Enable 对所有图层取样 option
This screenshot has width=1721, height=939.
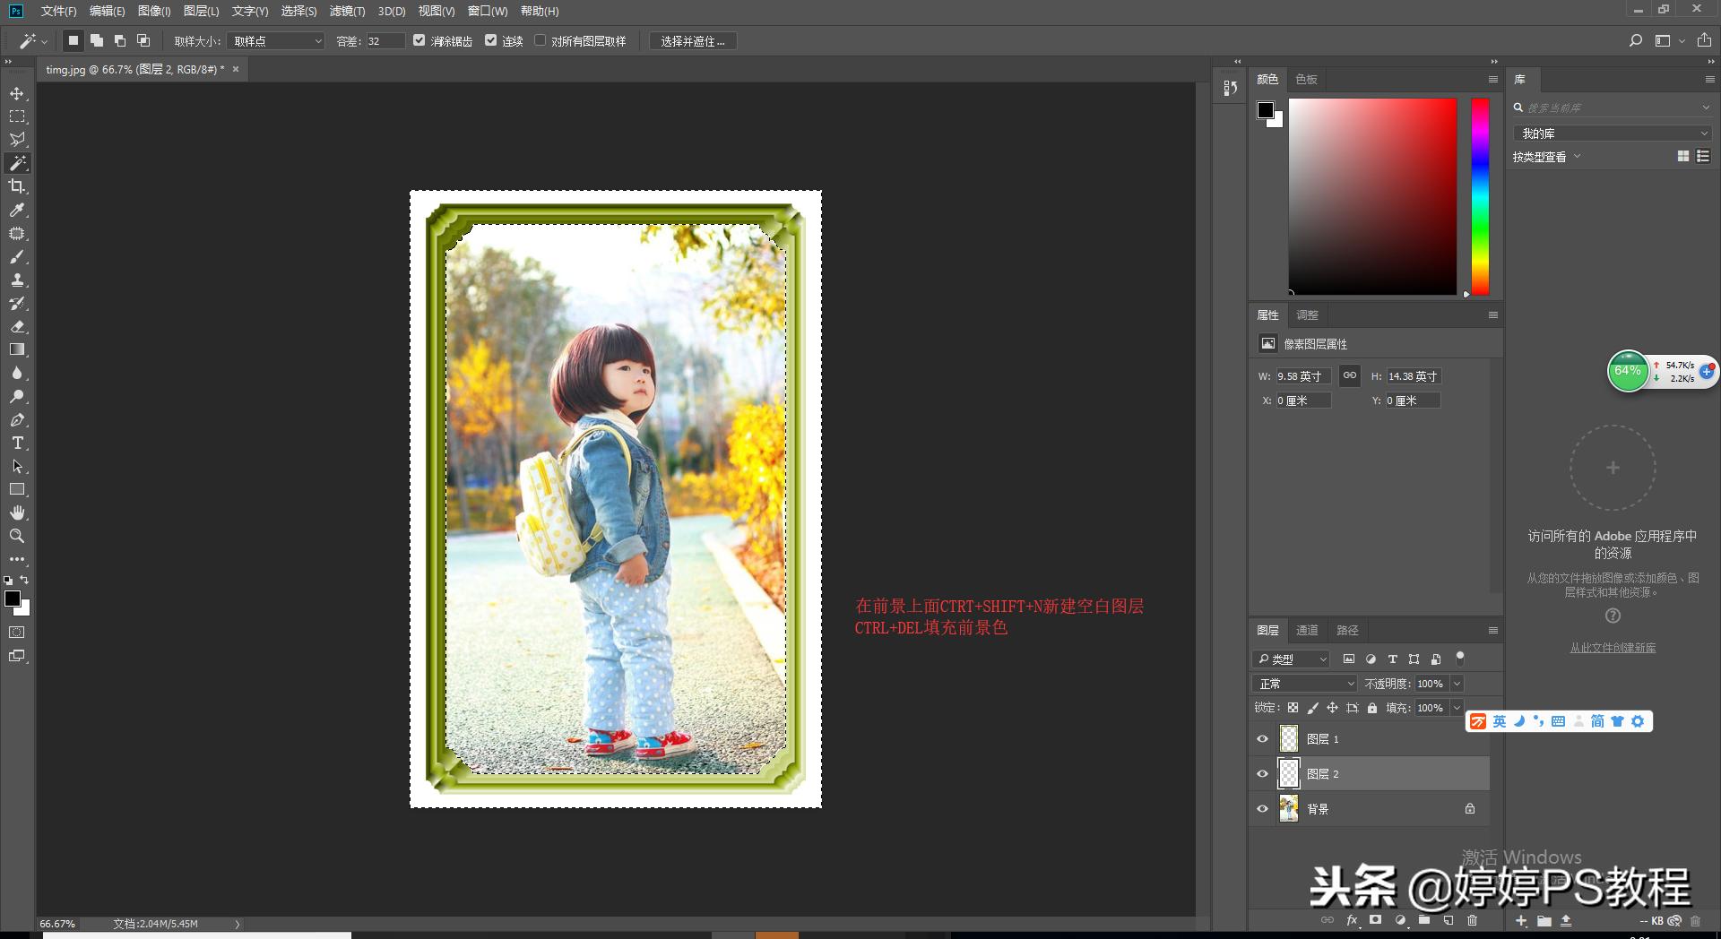coord(541,40)
